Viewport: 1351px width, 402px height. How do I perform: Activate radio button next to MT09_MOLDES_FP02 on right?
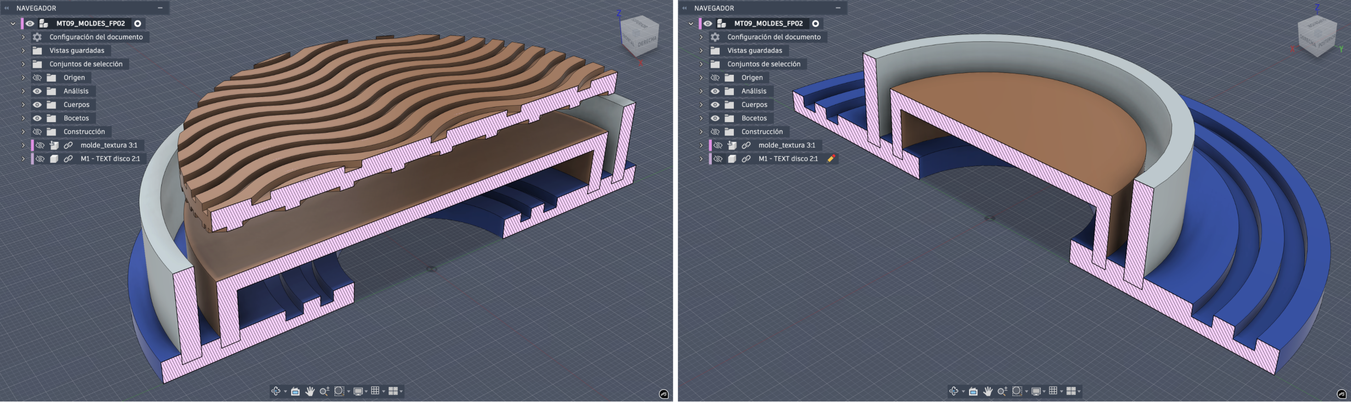pos(816,23)
